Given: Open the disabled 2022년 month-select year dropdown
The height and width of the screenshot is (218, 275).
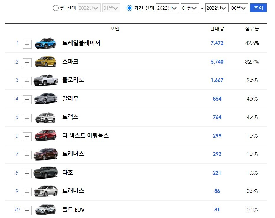Looking at the screenshot, I should pos(89,8).
